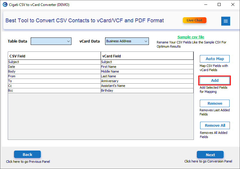Click the Remove button

(x=215, y=103)
